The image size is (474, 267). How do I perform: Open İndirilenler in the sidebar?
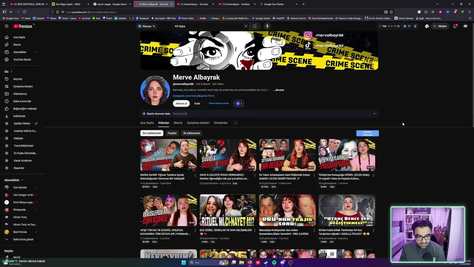19,116
